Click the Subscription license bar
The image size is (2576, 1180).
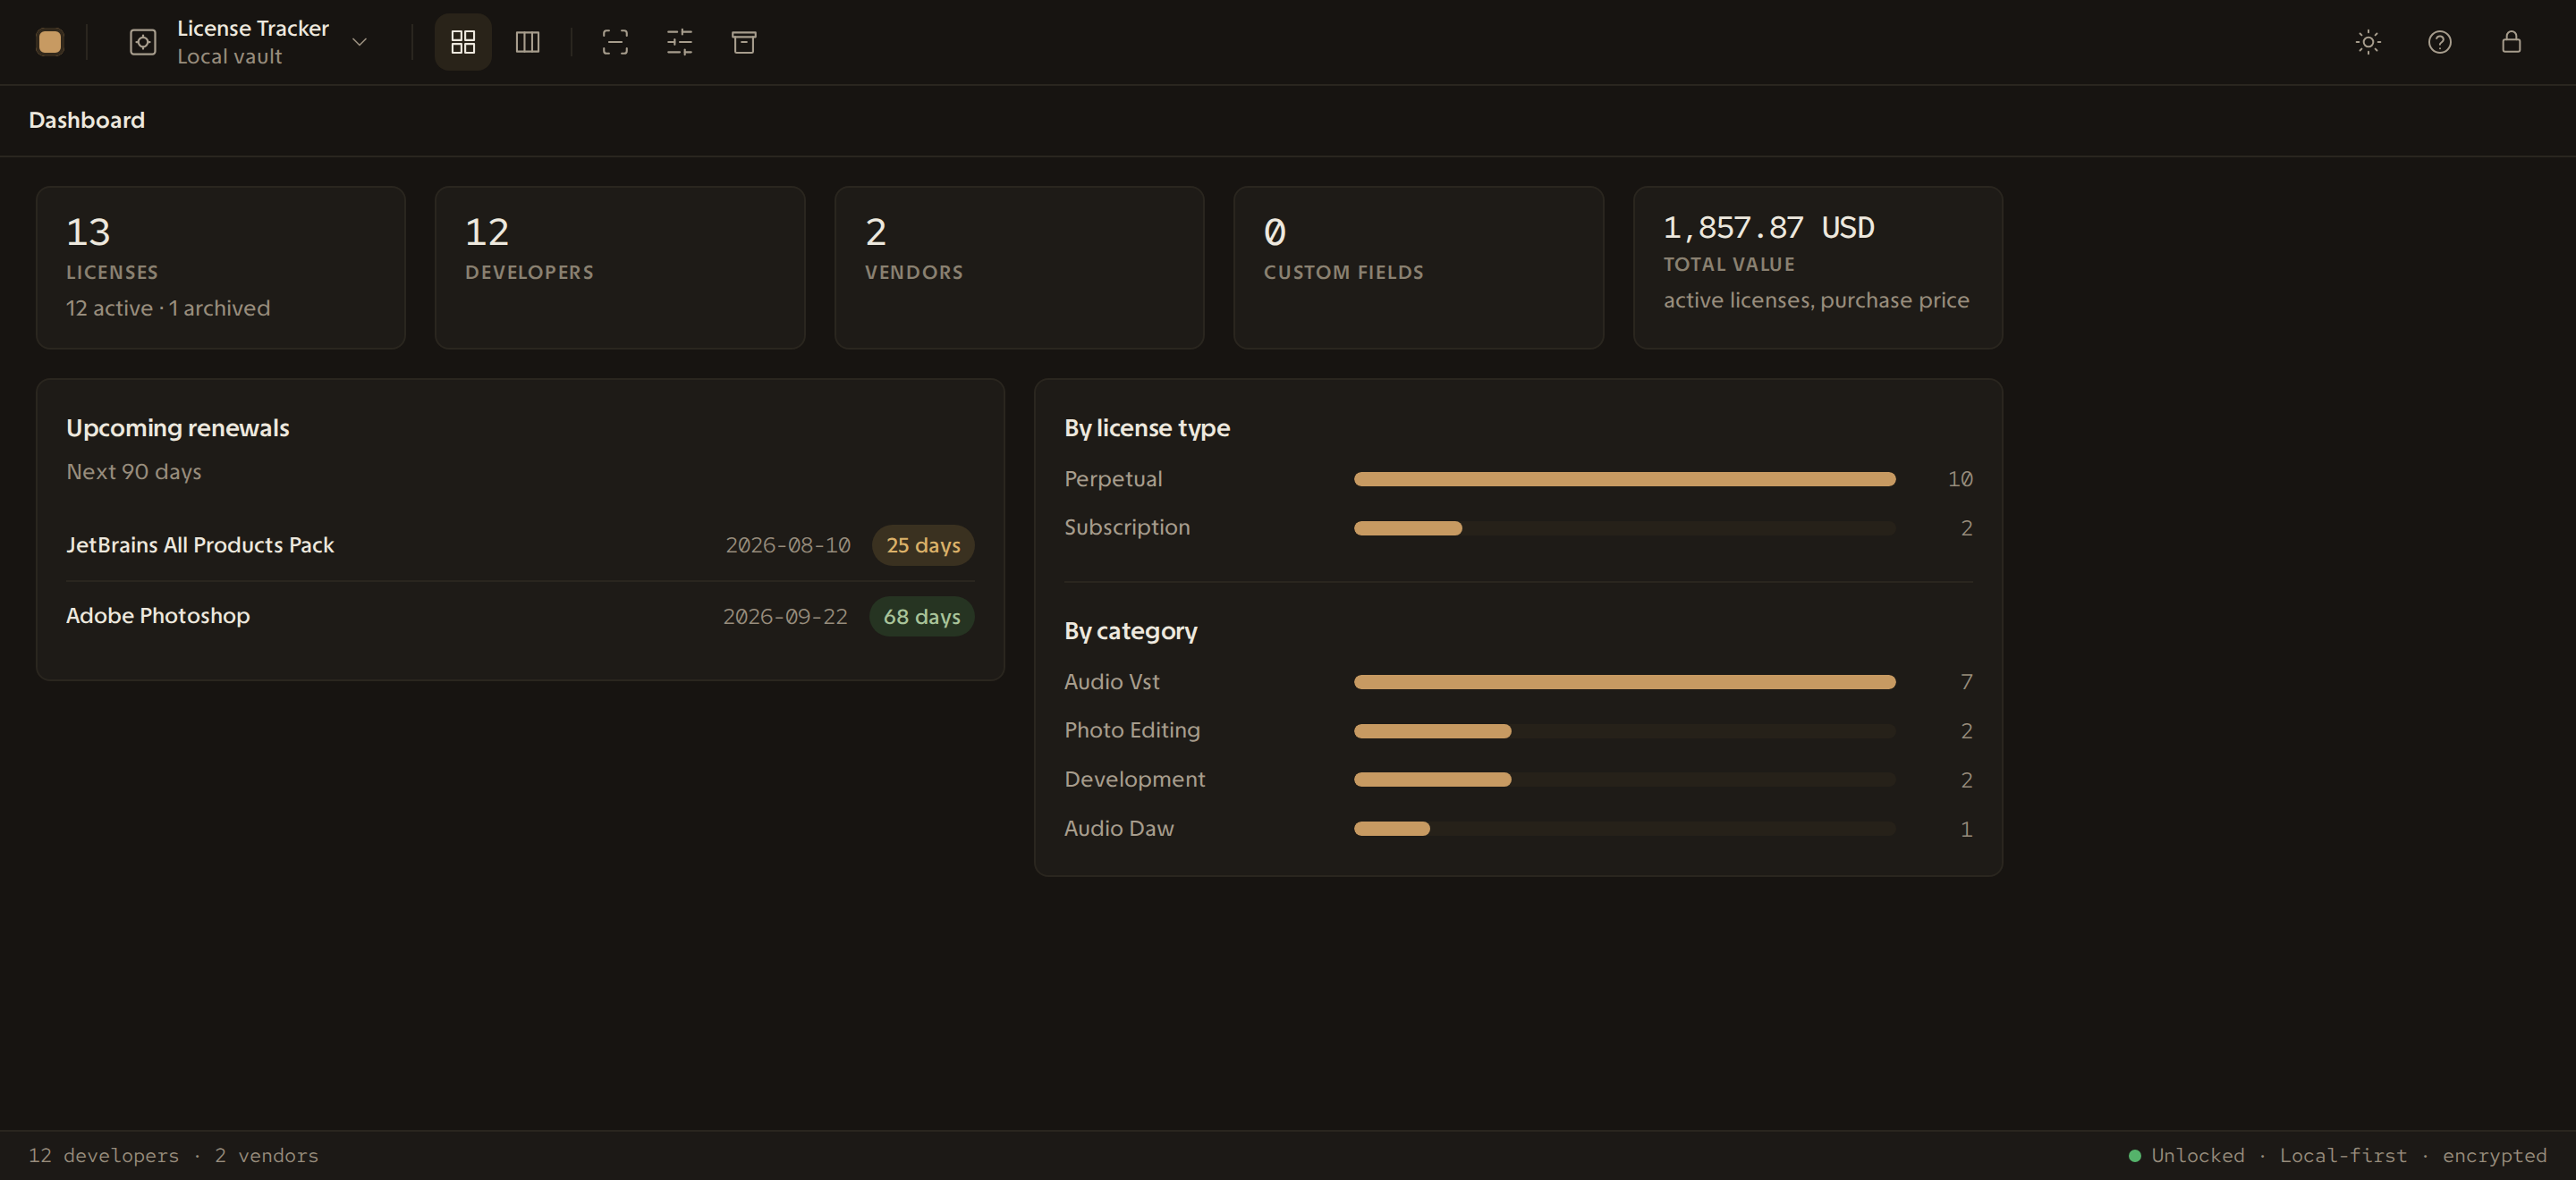(1624, 528)
